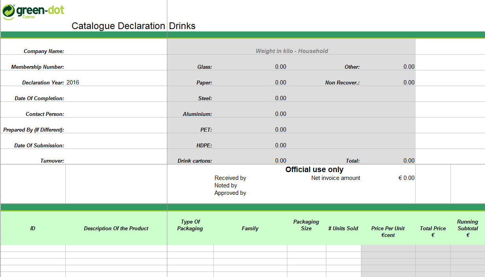This screenshot has height=277, width=485.
Task: Select the Membership Number label
Action: (x=37, y=67)
